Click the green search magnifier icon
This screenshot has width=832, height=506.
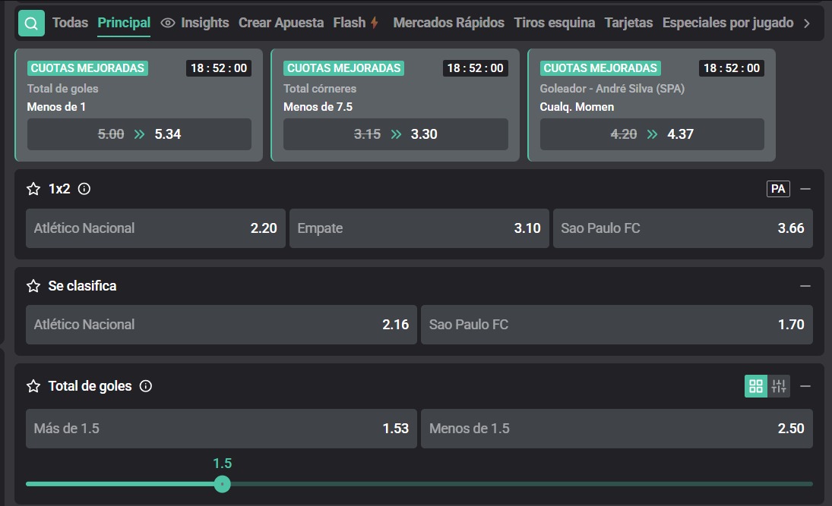[30, 24]
